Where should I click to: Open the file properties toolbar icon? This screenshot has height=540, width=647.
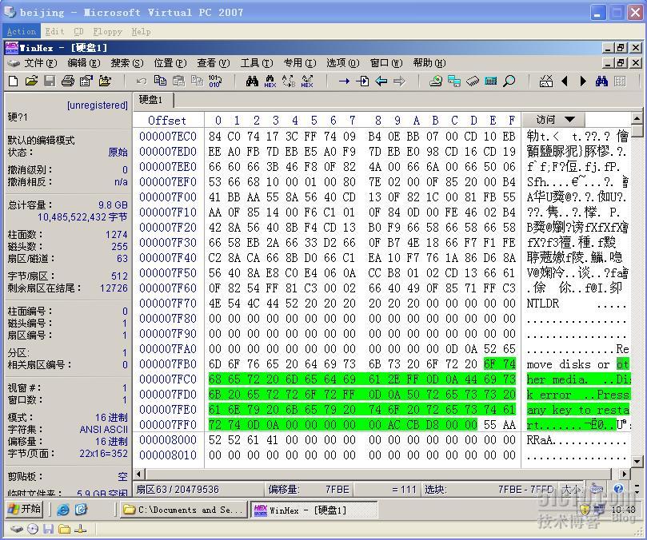point(86,81)
